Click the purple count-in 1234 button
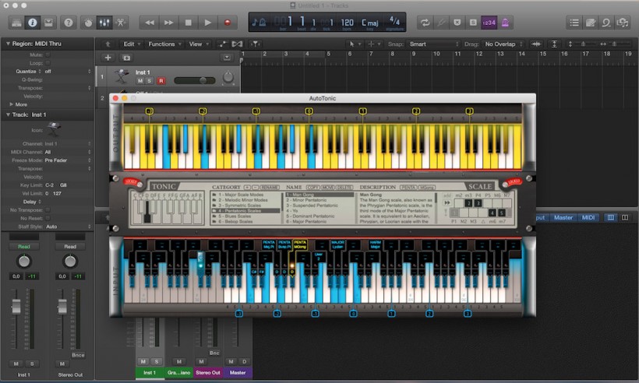This screenshot has height=383, width=639. point(490,23)
